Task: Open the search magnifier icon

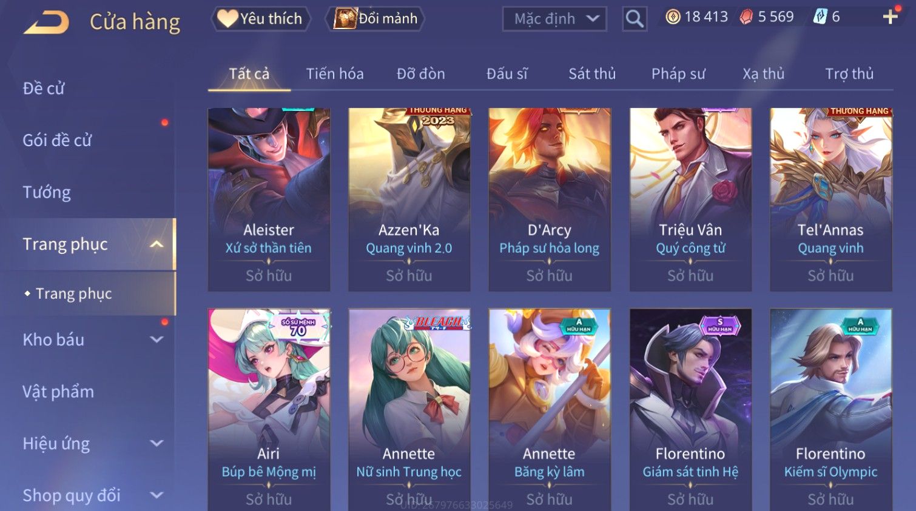Action: (x=635, y=19)
